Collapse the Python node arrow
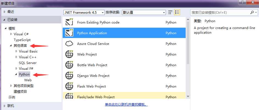Screen dimensions: 259x110 coord(16,74)
